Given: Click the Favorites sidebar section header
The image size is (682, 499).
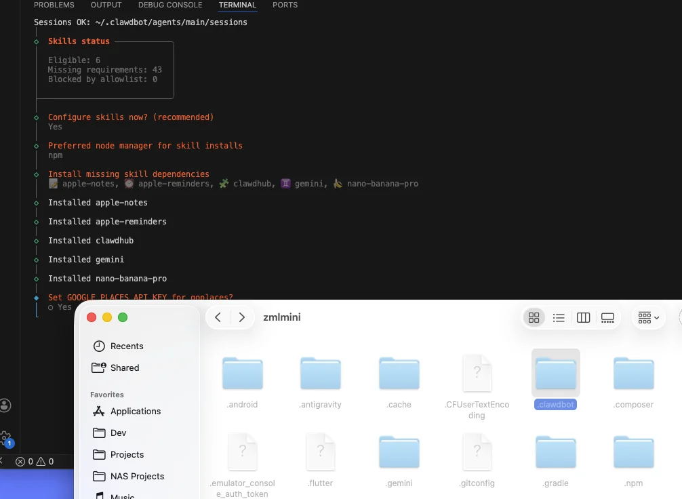Looking at the screenshot, I should 107,395.
